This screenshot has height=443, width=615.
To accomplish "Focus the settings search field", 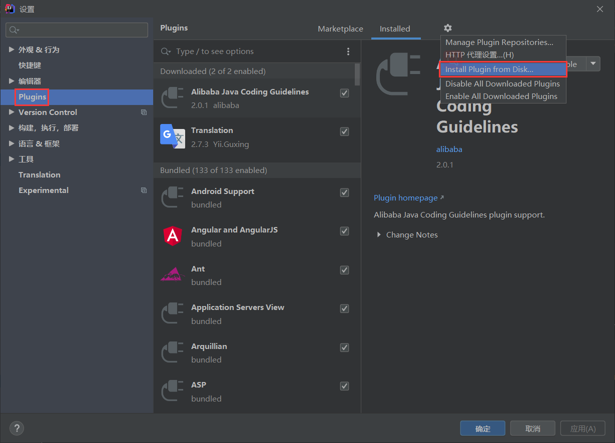I will (77, 30).
